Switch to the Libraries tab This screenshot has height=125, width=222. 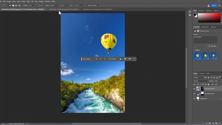pos(213,27)
